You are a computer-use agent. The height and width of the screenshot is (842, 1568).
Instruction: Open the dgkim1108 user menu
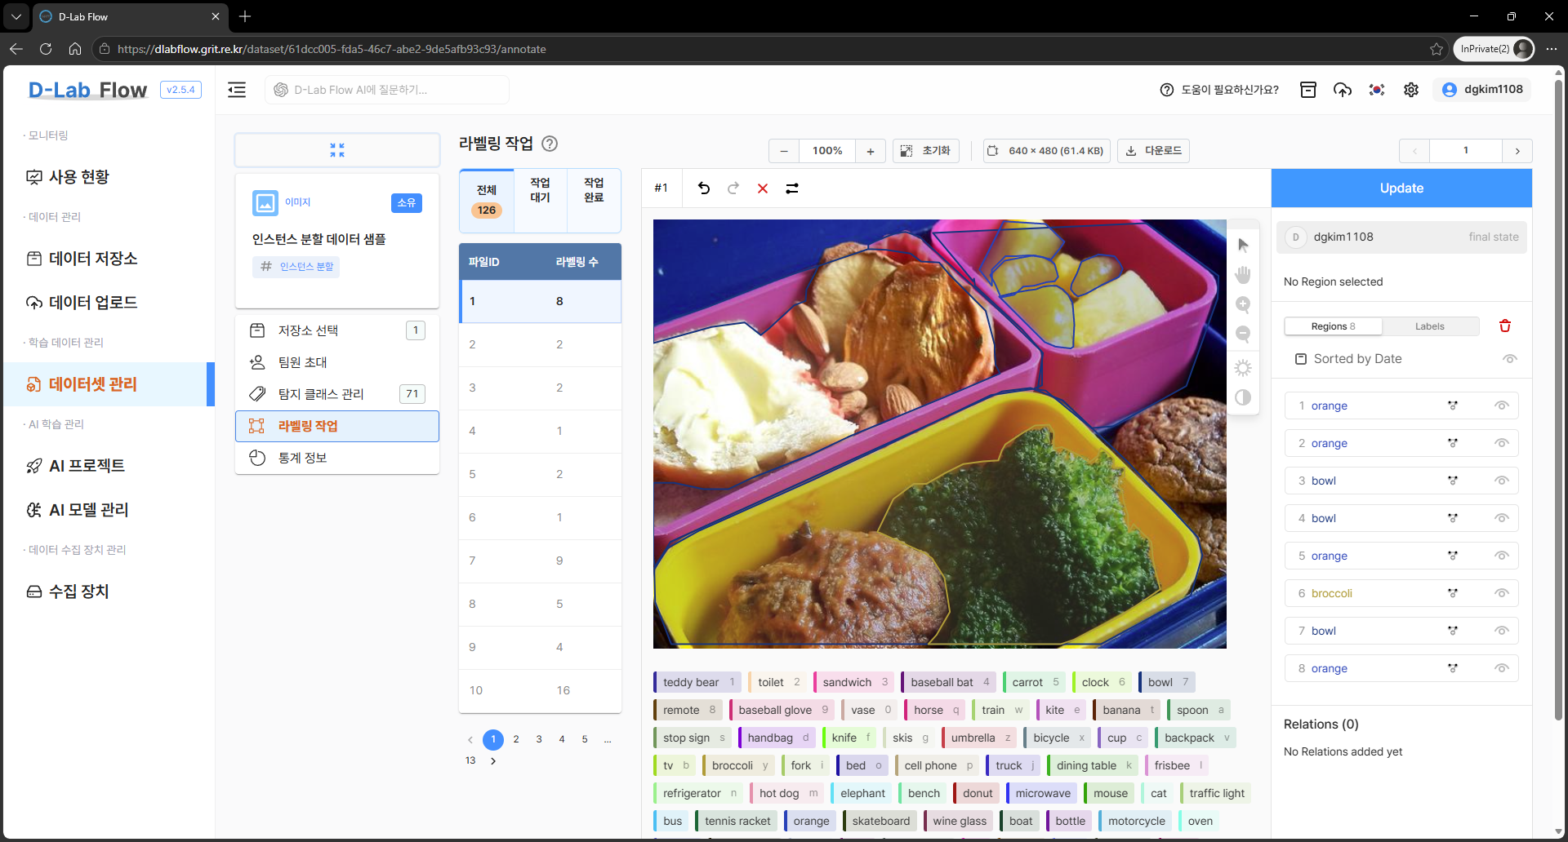1482,90
